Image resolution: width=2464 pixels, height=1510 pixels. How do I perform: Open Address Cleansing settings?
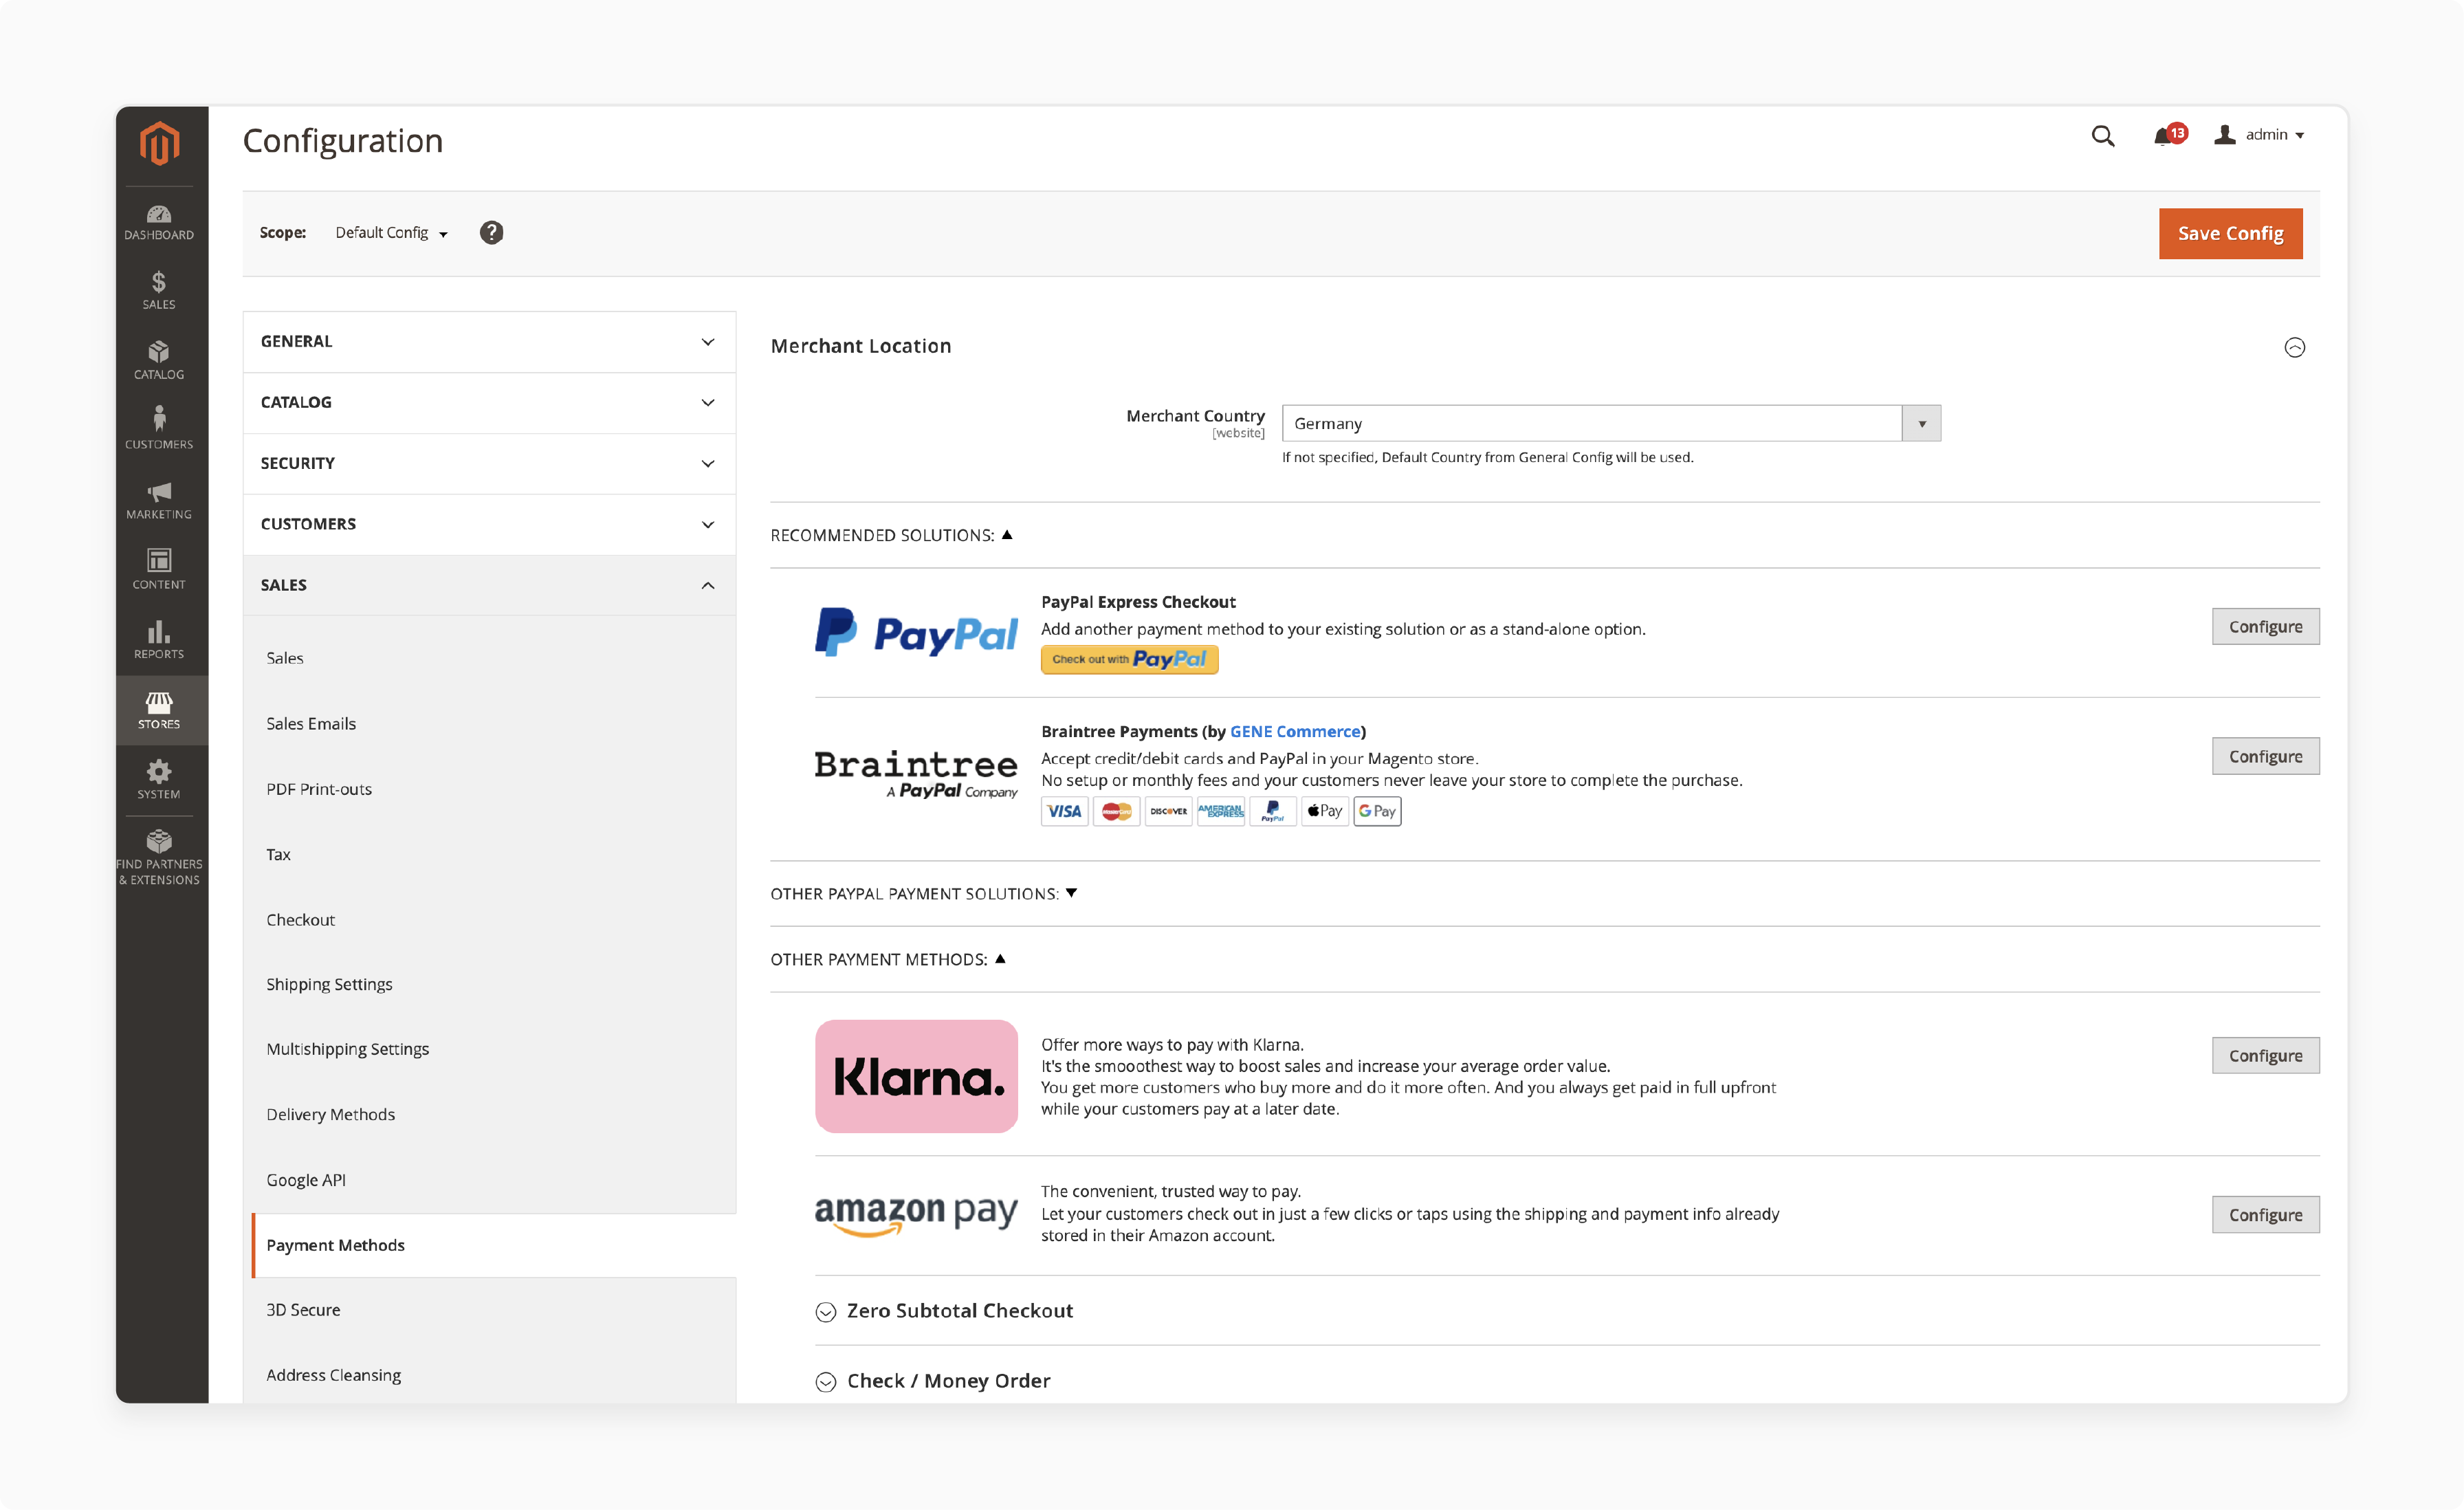(x=333, y=1376)
